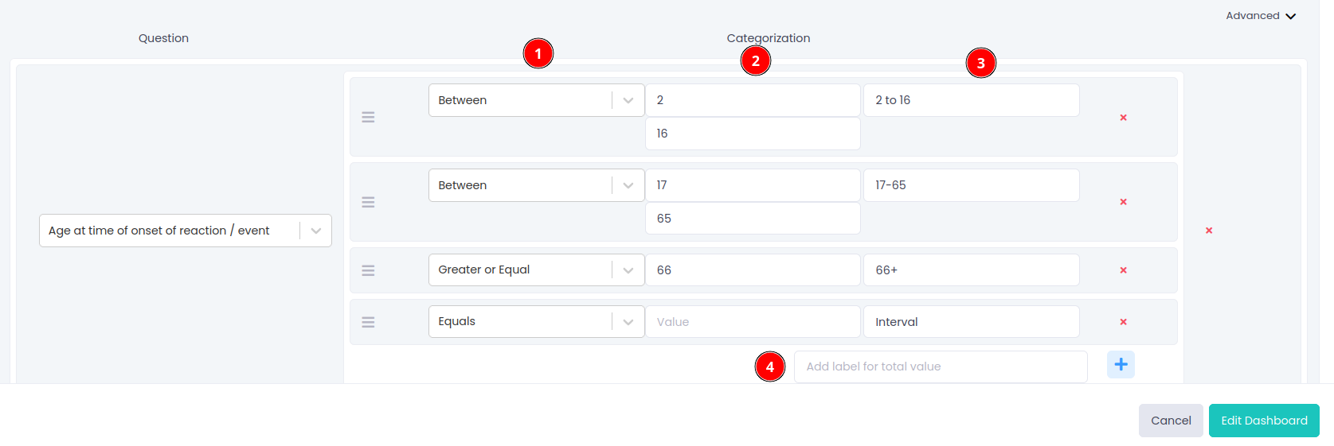The image size is (1334, 446).
Task: Remove the Equals category row
Action: (1123, 322)
